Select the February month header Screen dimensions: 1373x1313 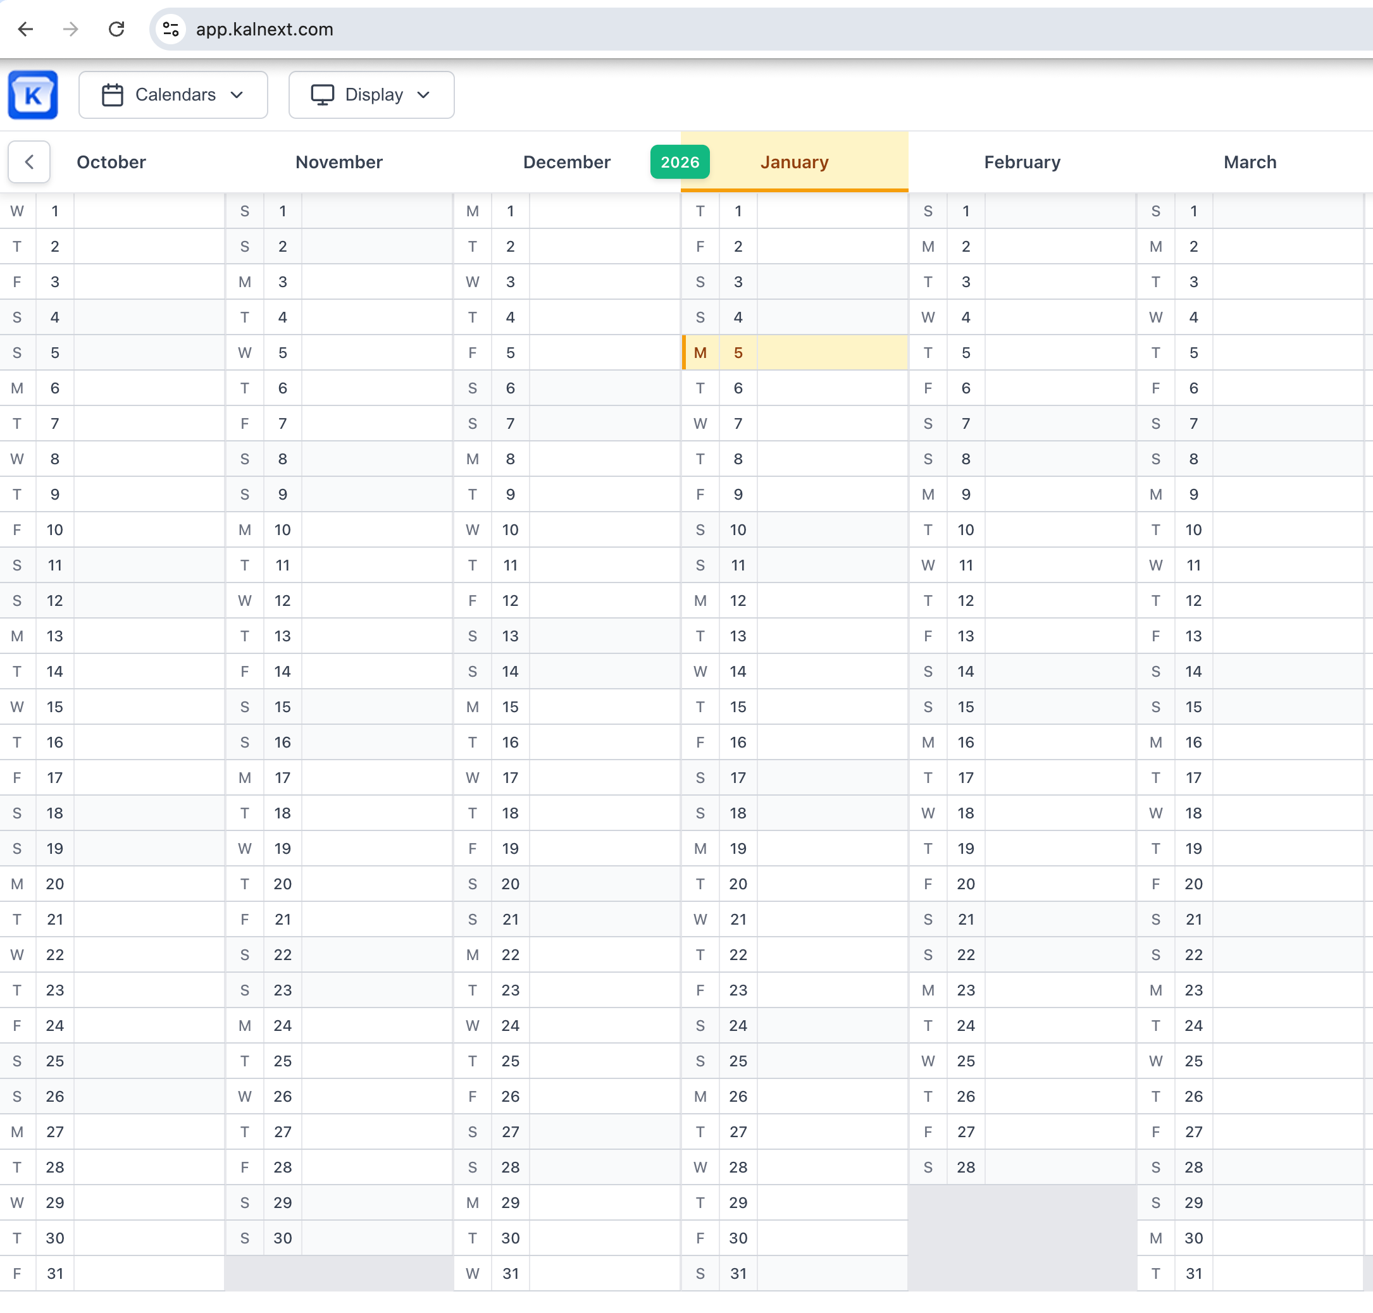(x=1022, y=162)
